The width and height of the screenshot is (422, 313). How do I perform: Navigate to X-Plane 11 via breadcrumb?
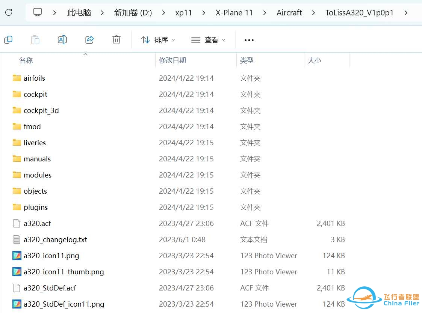coord(234,12)
